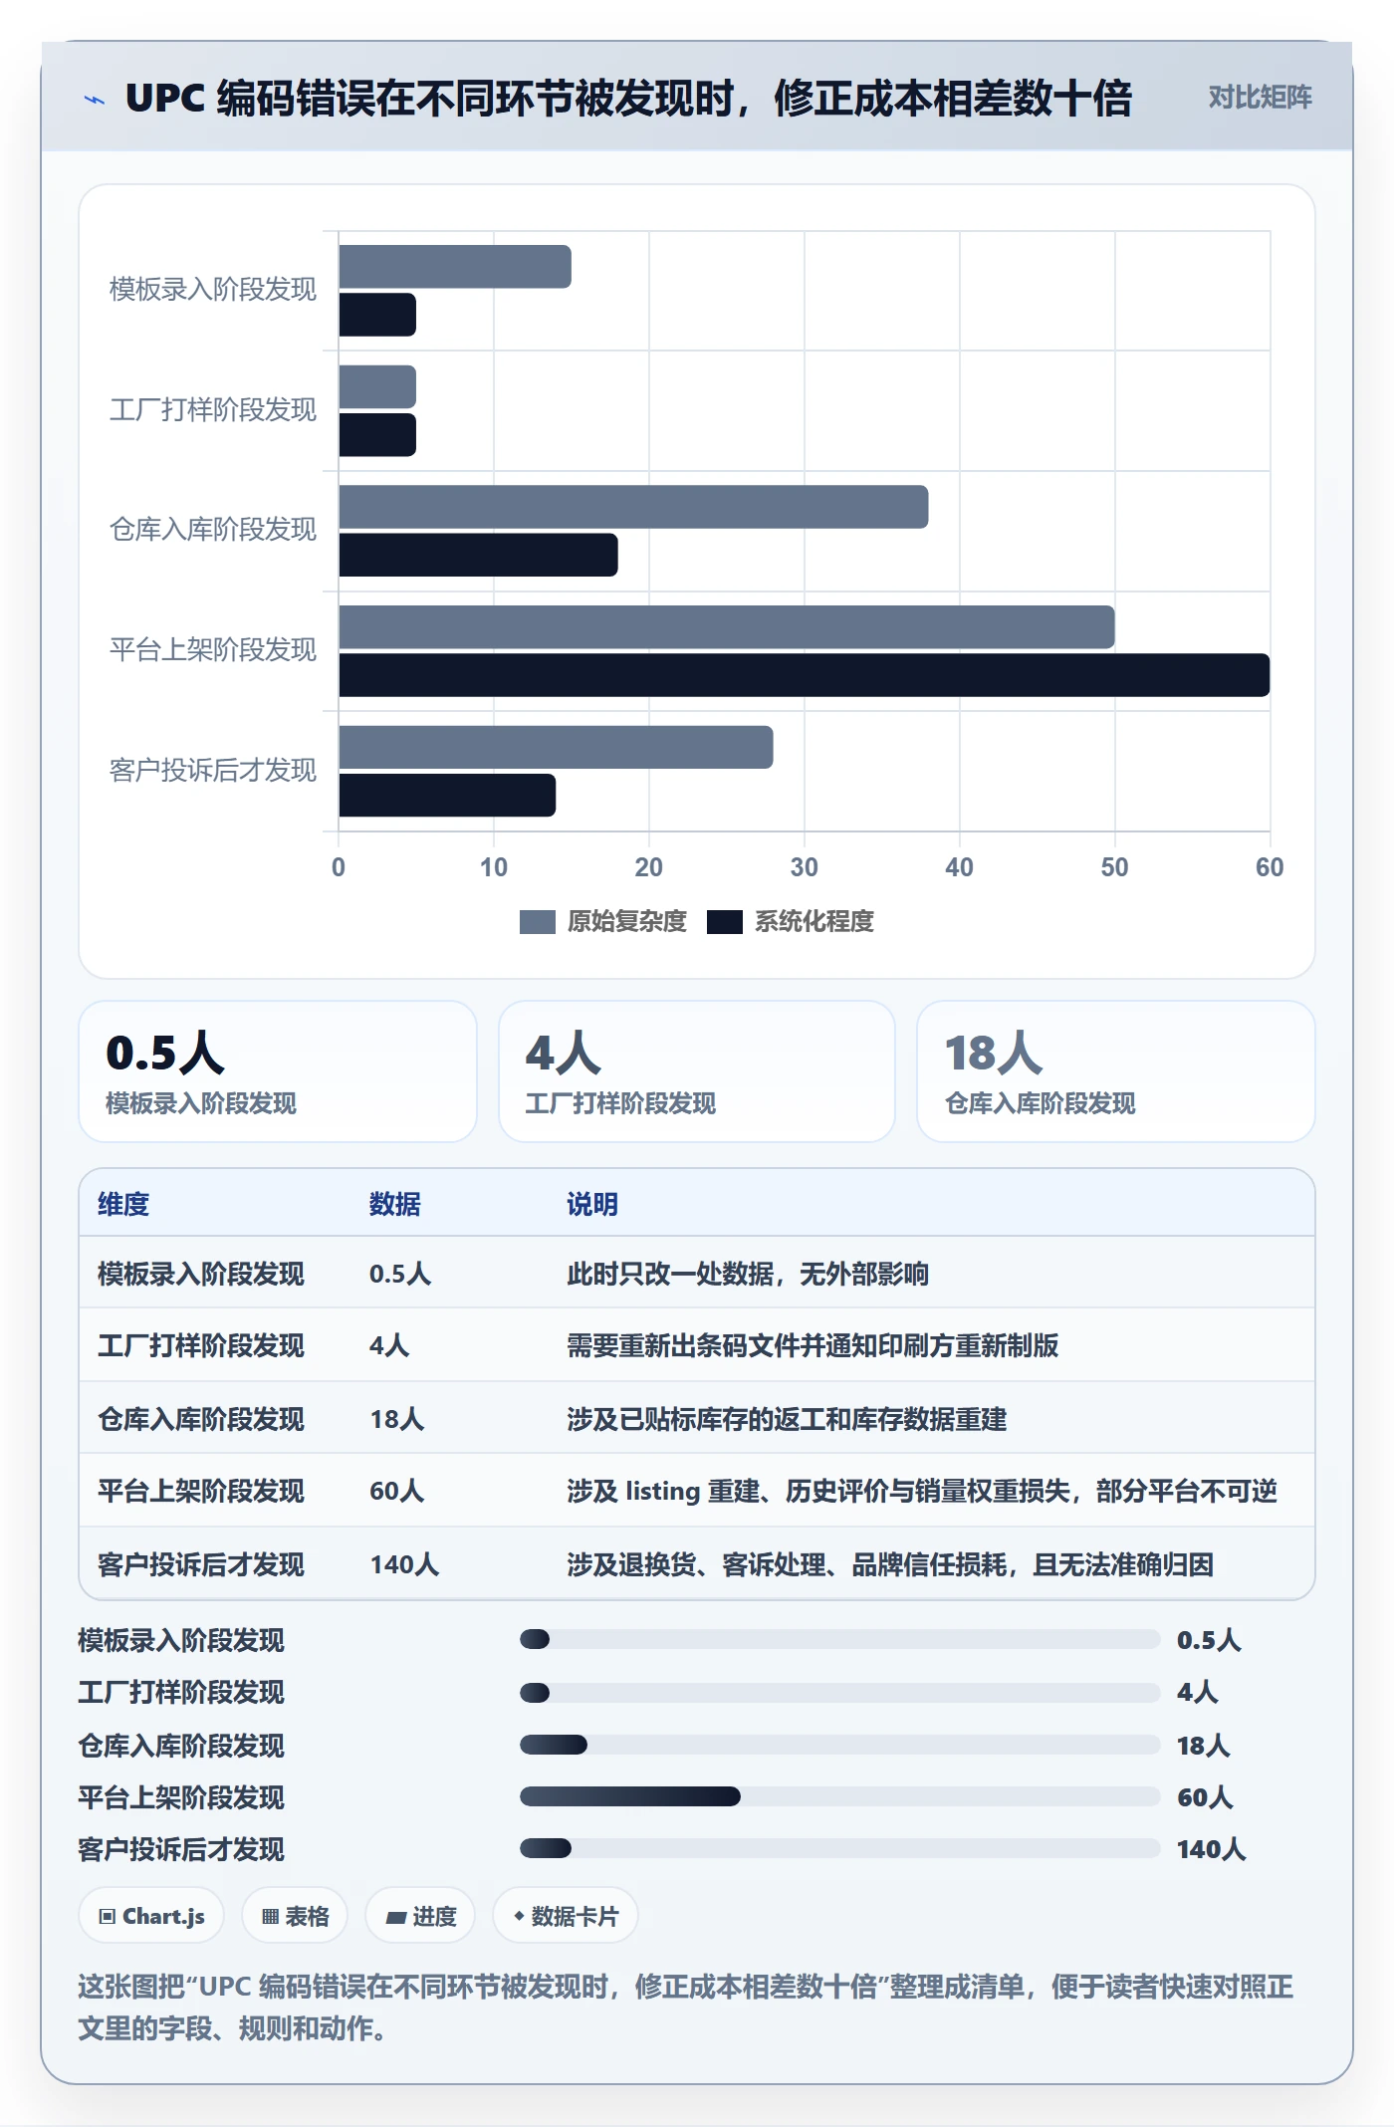Click the 对比矩阵 label in header
Screen dimensions: 1394x2127
1260,98
